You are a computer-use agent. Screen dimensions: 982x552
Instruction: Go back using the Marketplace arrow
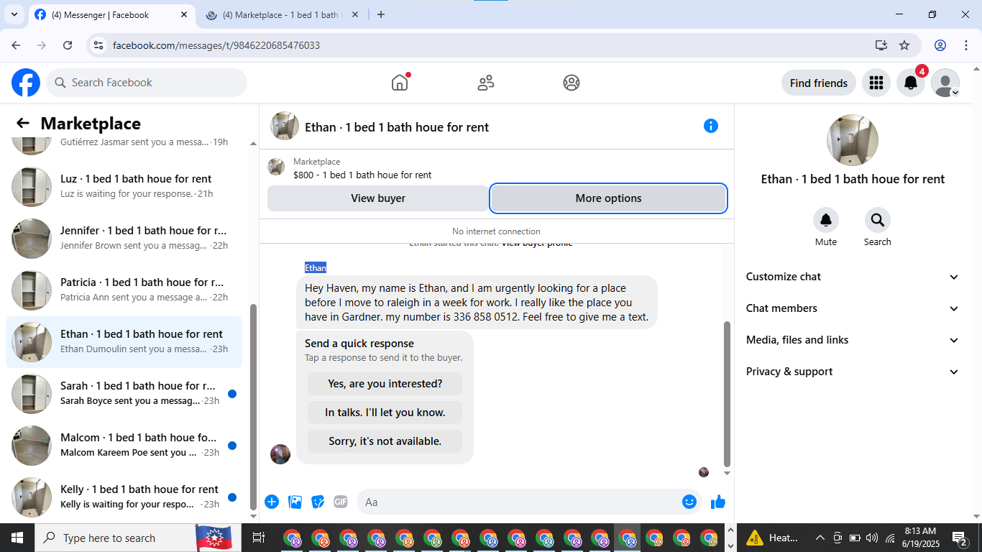pos(23,123)
